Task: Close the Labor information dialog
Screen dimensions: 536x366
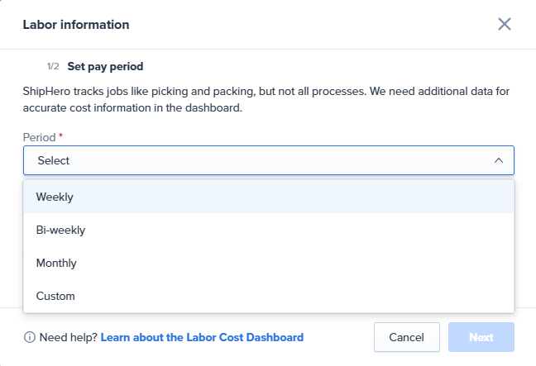Action: [505, 24]
